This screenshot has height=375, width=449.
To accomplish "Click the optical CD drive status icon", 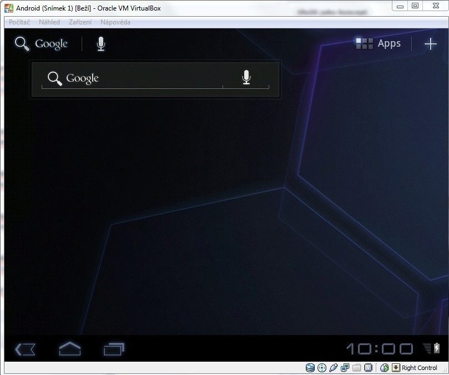I will [322, 368].
